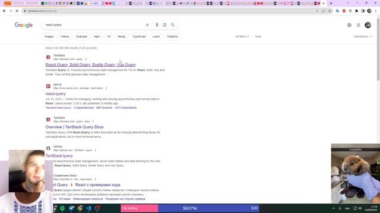Open the options menu beside the npm result
380x213 pixels.
106,88
